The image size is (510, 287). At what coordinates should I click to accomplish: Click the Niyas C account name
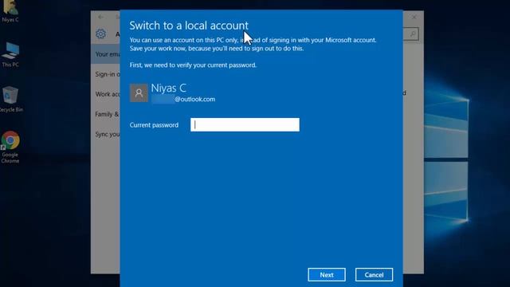tap(168, 88)
